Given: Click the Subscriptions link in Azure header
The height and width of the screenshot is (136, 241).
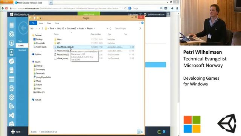Looking at the screenshot, I should coord(133,14).
